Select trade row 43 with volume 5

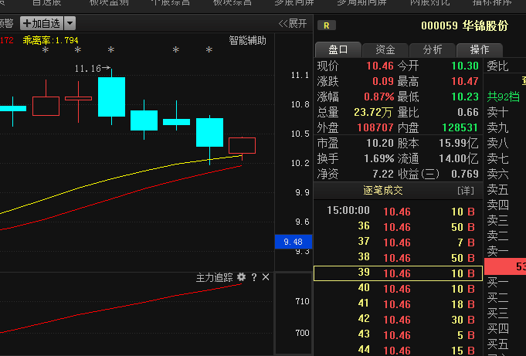(398, 335)
